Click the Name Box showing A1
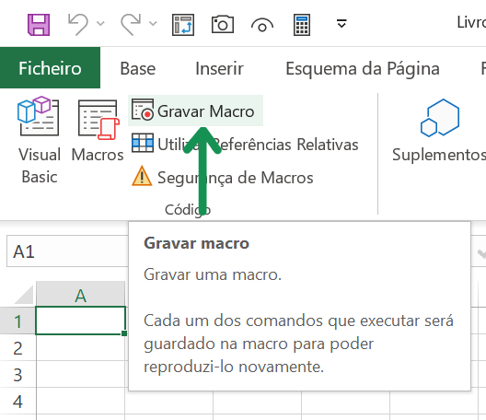 click(67, 251)
